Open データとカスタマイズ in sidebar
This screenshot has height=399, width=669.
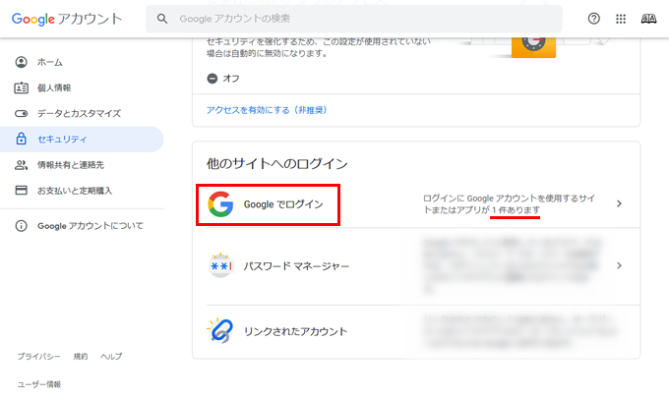coord(82,113)
